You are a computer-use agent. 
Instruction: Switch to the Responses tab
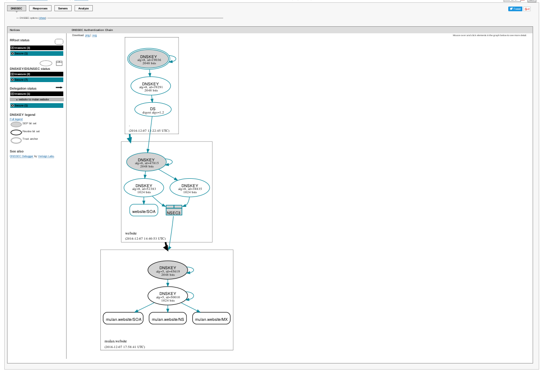[x=40, y=8]
